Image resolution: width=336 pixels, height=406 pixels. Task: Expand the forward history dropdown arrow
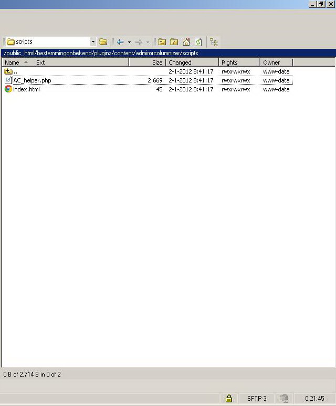148,42
